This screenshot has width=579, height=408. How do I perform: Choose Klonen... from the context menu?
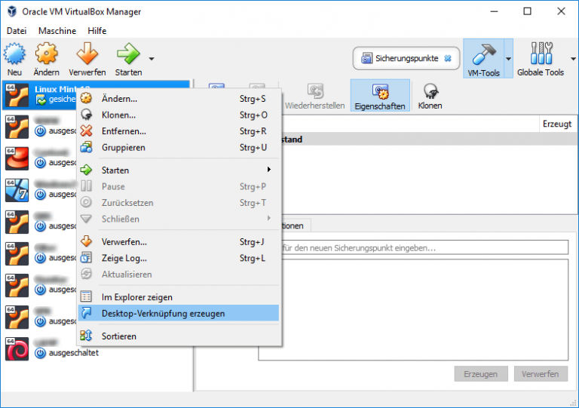[x=179, y=115]
